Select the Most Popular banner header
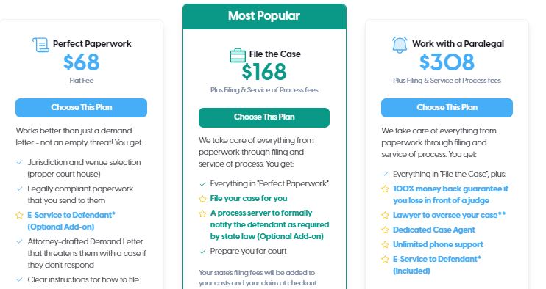The image size is (546, 289). tap(264, 16)
